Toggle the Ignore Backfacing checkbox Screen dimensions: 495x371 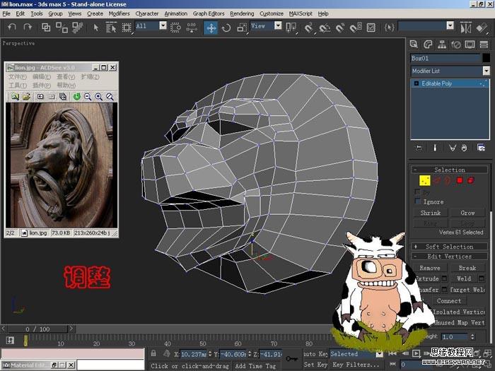(x=418, y=201)
